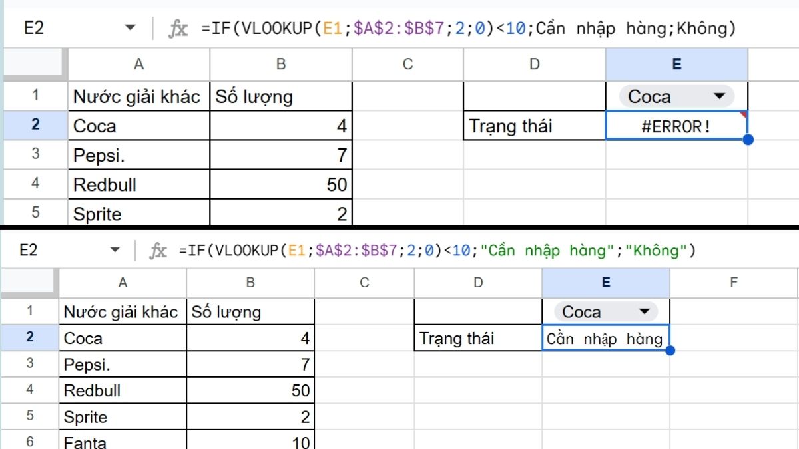Select row 2 header in top sheet
Screen dimensions: 799x449
(35, 125)
